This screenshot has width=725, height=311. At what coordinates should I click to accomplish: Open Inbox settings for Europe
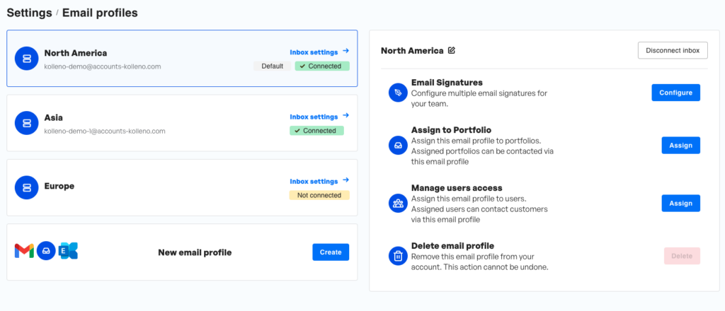pos(319,182)
